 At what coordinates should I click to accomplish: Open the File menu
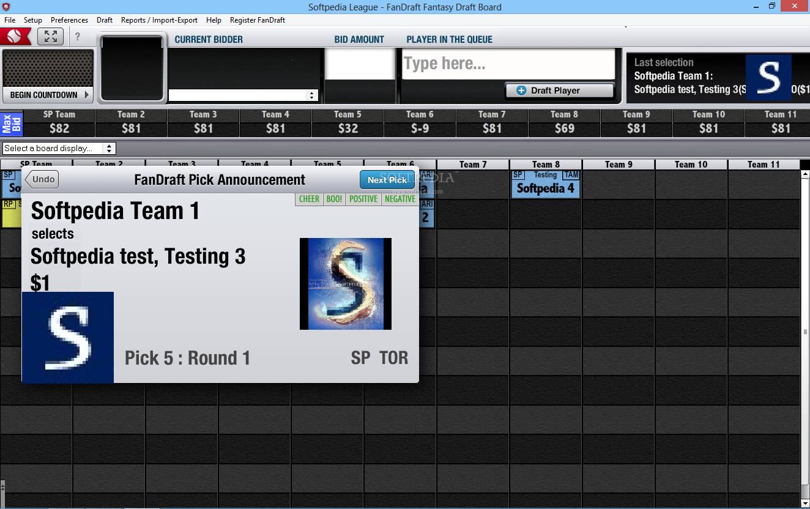pos(10,20)
